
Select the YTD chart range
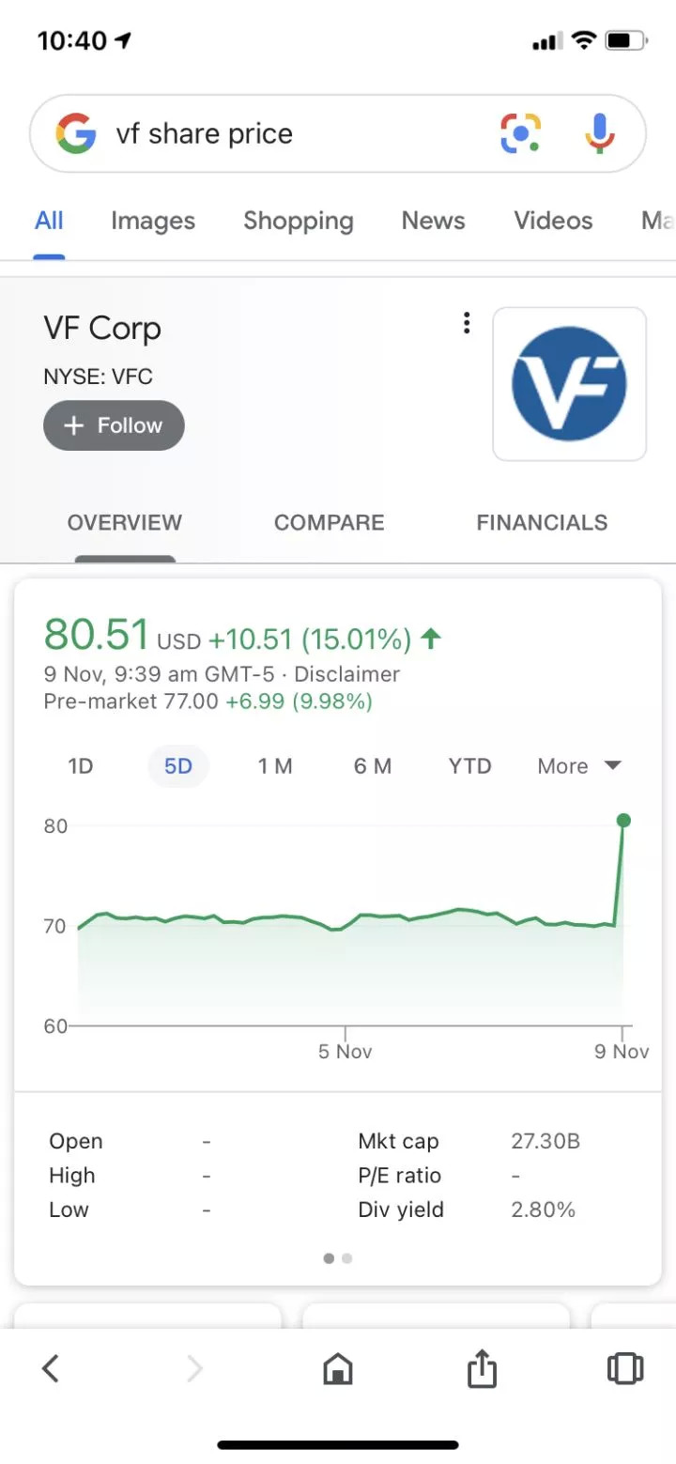point(469,766)
